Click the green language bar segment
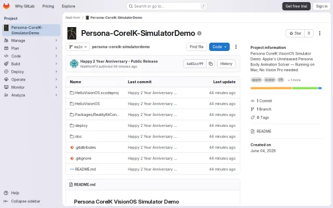Image resolution: width=333 pixels, height=208 pixels. tap(305, 88)
